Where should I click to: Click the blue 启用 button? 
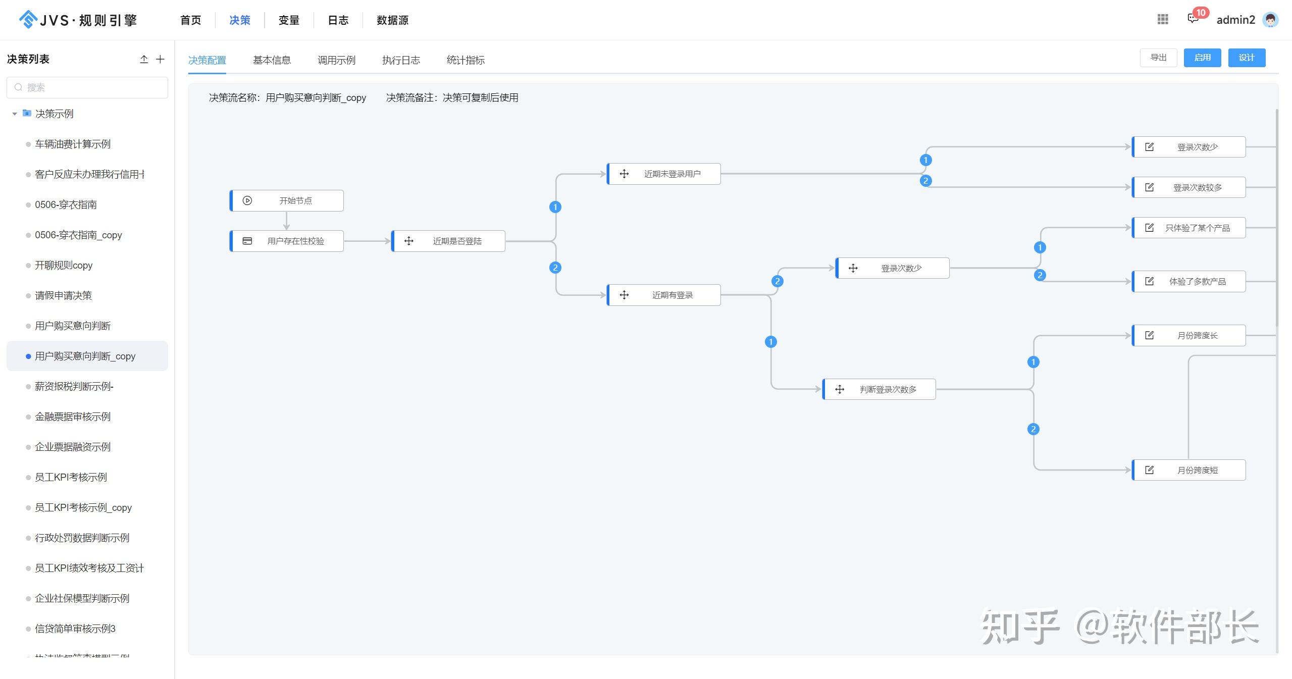[x=1202, y=58]
